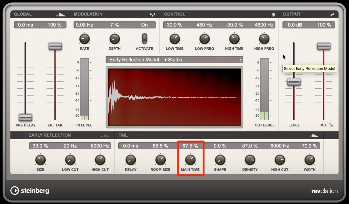Click the Control section sound-wave icon

tap(273, 14)
